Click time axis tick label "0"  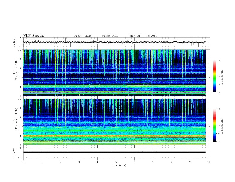23,162
